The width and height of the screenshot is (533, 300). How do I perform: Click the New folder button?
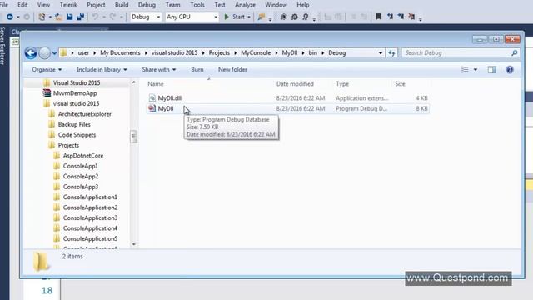[232, 69]
